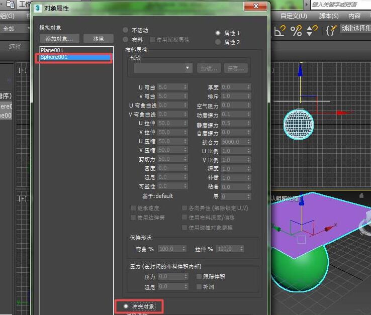Choose the Property 2 (属性 2) option
The width and height of the screenshot is (371, 315).
pos(218,42)
